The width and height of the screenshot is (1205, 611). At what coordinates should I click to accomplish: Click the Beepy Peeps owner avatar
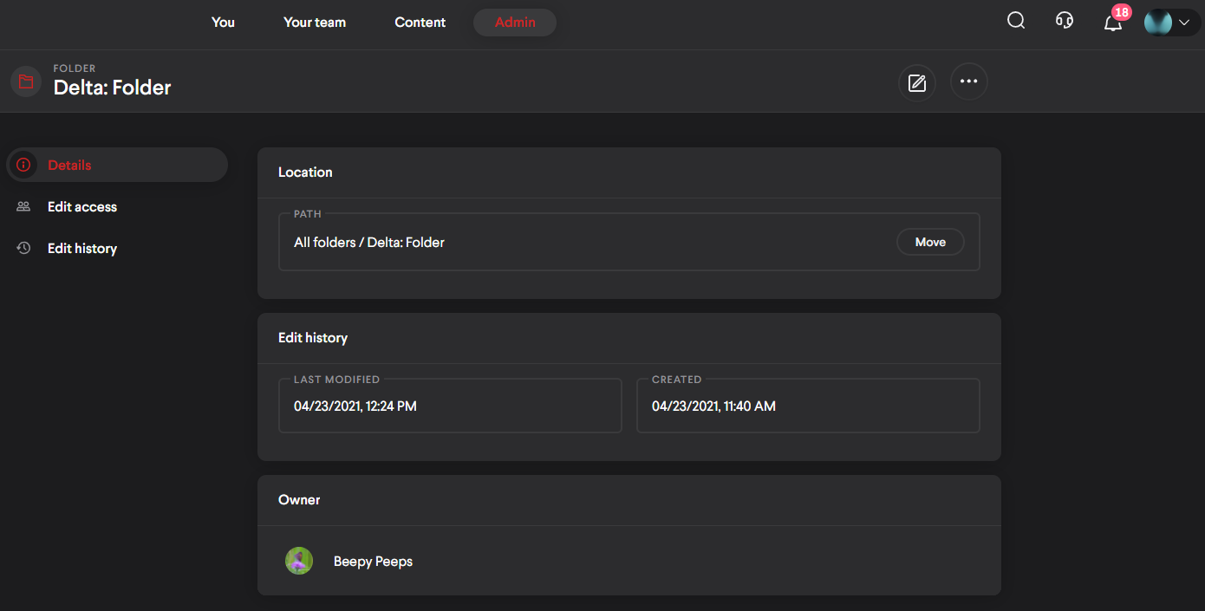pos(299,561)
